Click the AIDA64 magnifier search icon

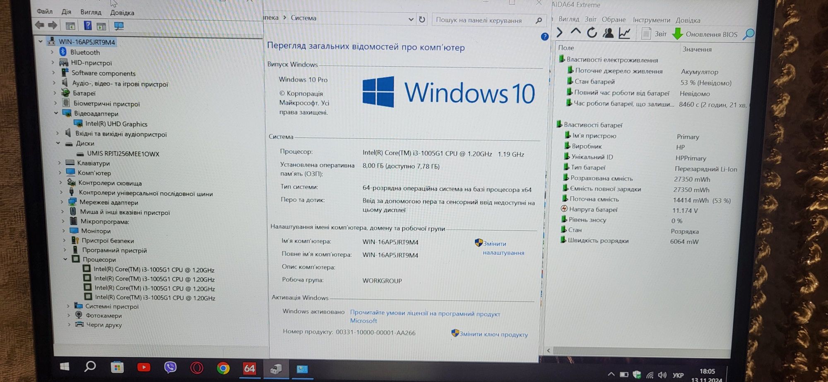point(749,34)
